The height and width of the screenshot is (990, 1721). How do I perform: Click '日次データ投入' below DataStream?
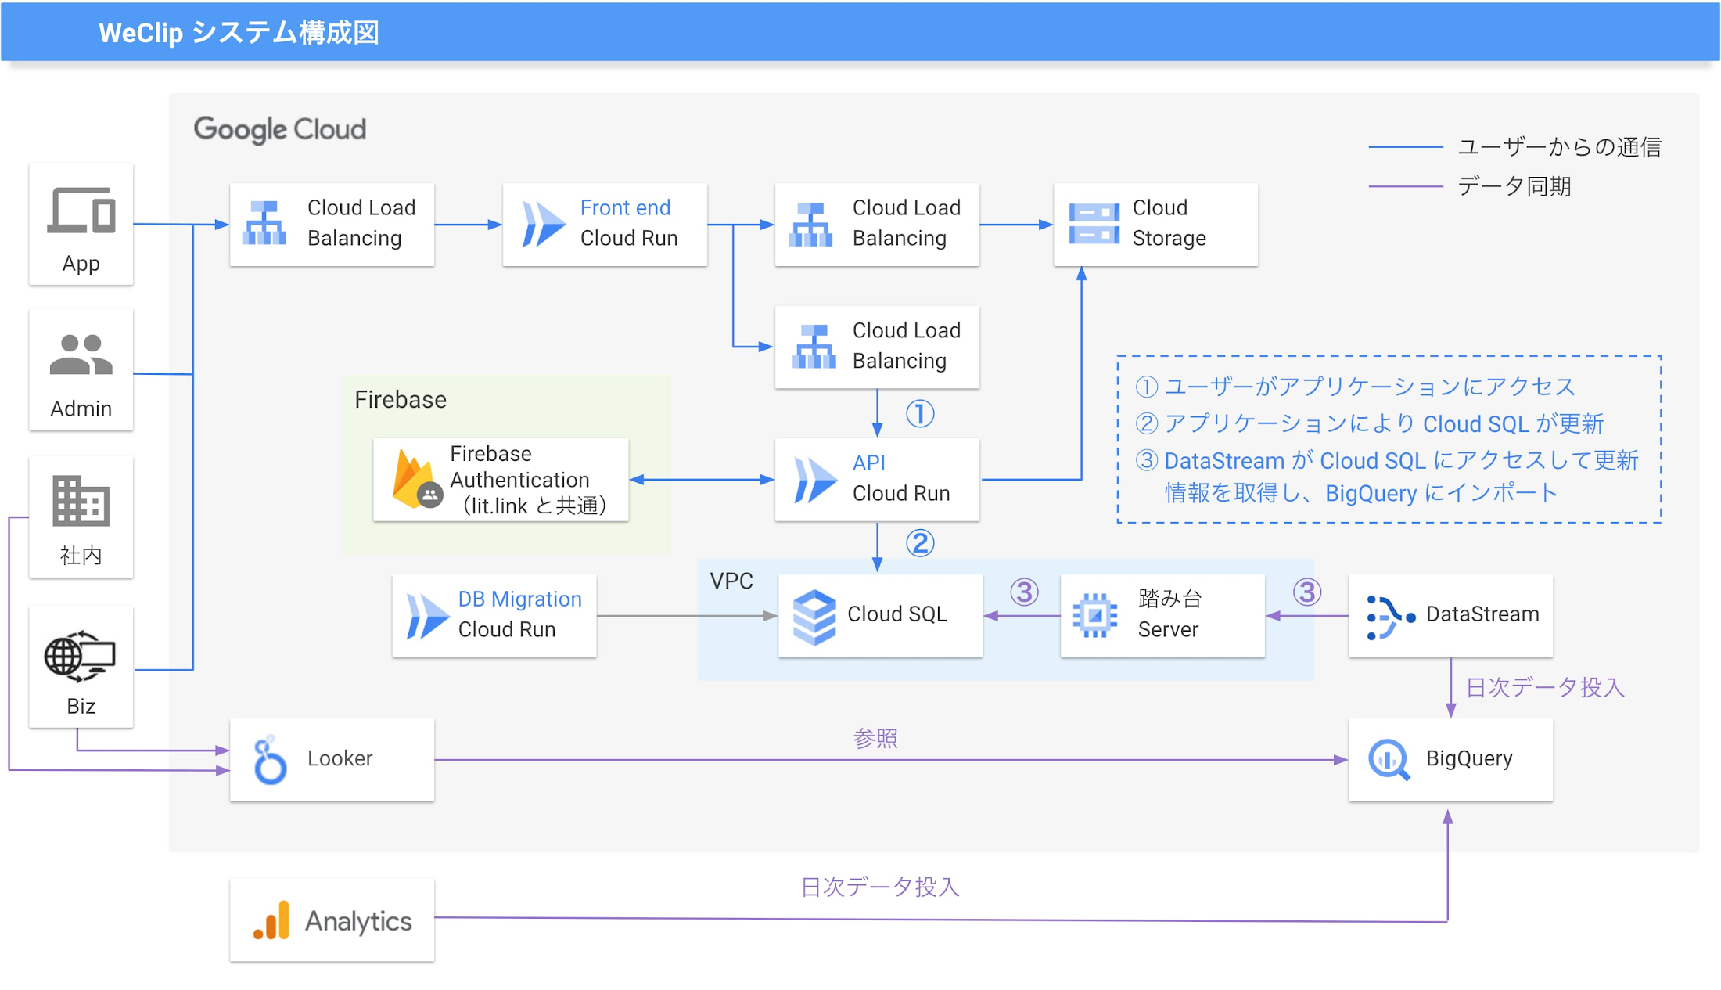[x=1545, y=687]
